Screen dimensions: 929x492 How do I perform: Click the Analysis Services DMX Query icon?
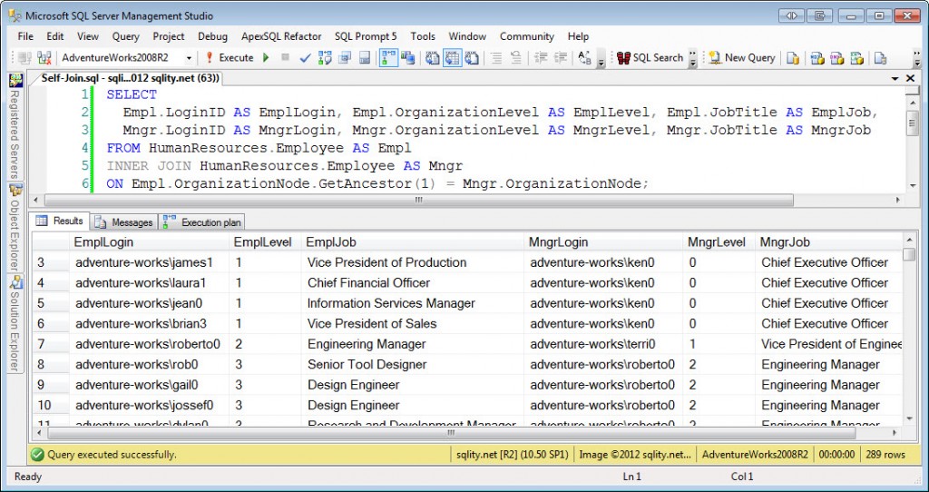coord(837,57)
